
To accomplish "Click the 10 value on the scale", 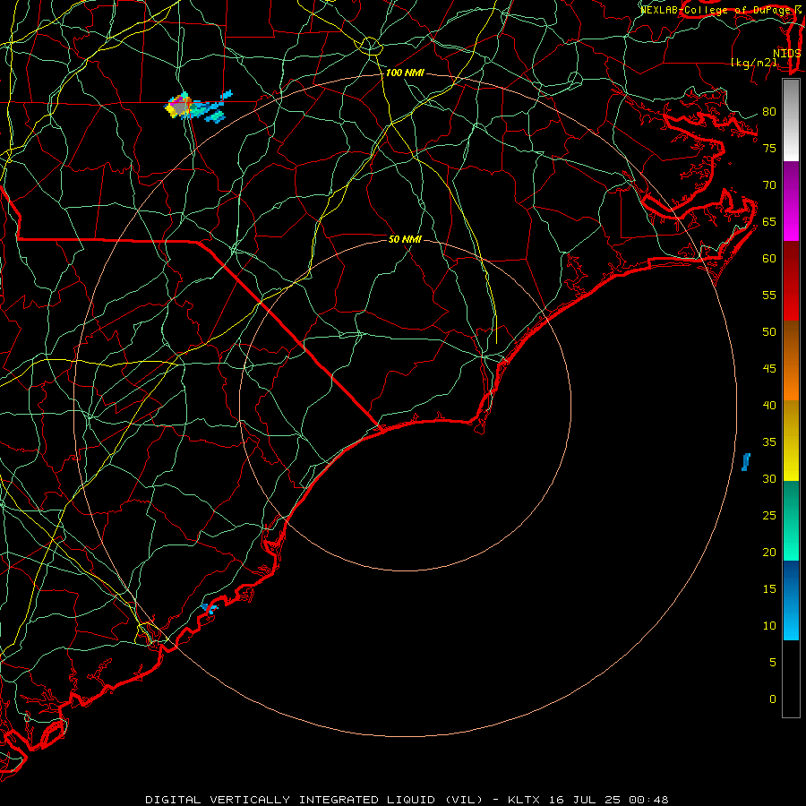I will coord(769,626).
